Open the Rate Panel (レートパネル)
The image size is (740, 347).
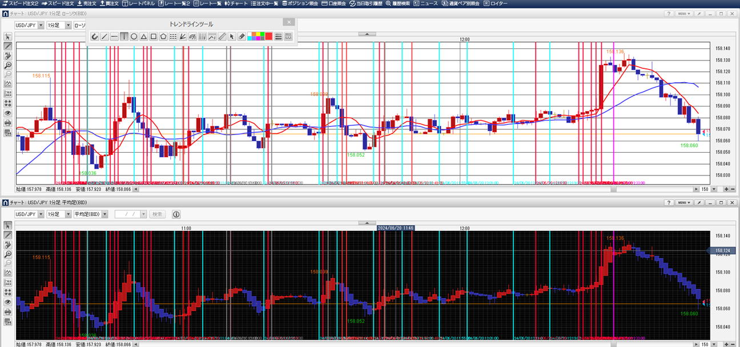(138, 3)
